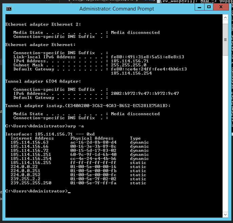The image size is (233, 223).
Task: Click the scrollbar down arrow
Action: [225, 215]
